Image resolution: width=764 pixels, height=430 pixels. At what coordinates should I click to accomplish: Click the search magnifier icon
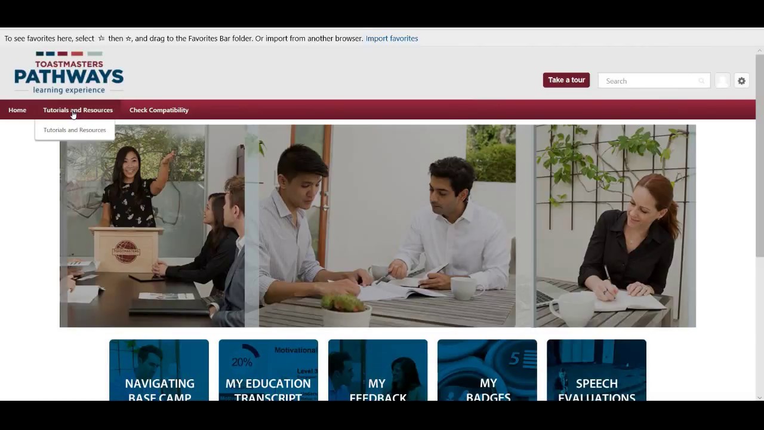click(701, 81)
